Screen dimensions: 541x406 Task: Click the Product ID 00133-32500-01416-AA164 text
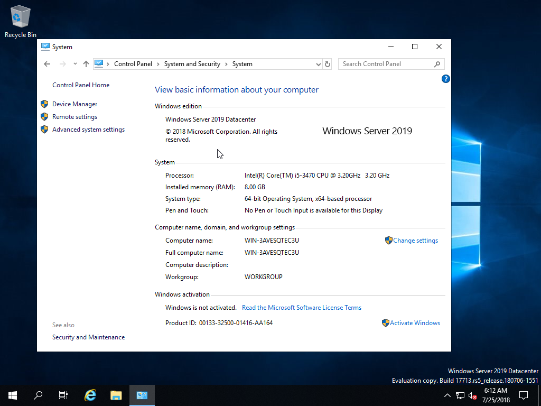(219, 323)
